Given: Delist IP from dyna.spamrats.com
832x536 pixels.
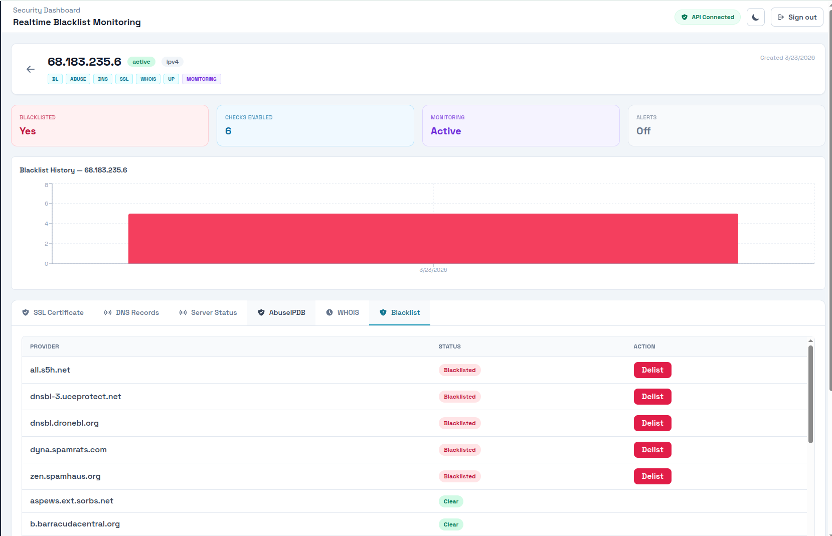Looking at the screenshot, I should 652,450.
